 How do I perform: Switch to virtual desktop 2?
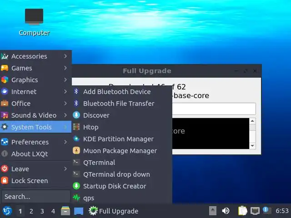[31, 211]
